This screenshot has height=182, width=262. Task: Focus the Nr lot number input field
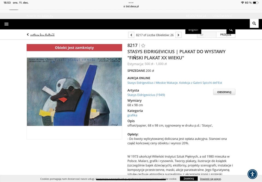click(207, 35)
